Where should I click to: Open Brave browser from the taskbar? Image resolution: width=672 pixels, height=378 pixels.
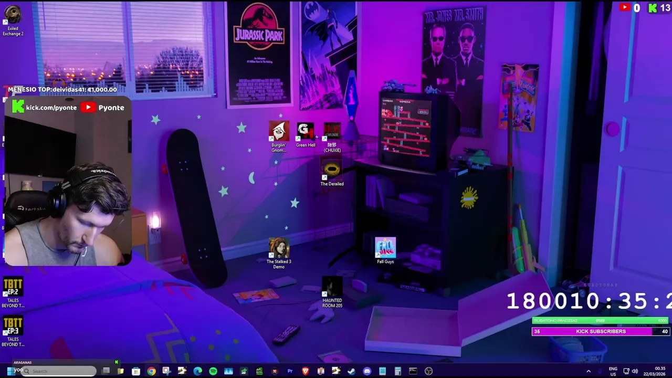[305, 371]
